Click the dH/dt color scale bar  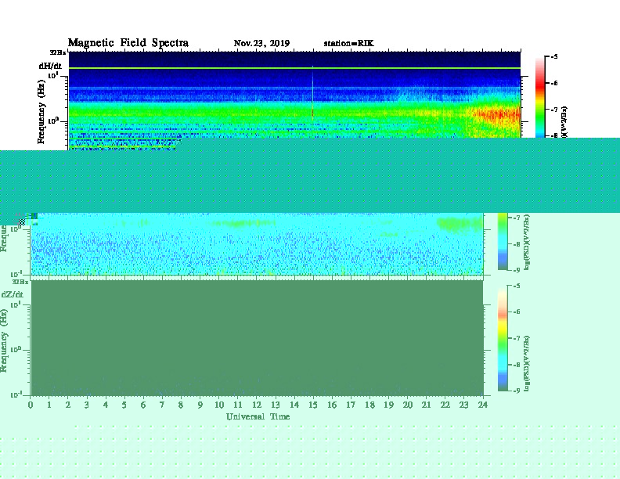click(x=540, y=98)
